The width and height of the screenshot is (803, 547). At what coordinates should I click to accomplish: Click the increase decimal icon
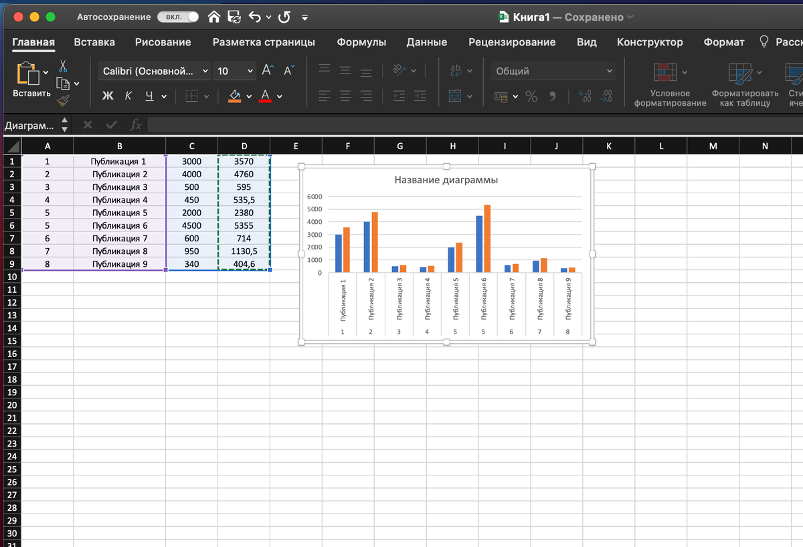(585, 96)
